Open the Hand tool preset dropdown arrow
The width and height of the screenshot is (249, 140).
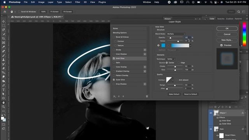coord(15,12)
